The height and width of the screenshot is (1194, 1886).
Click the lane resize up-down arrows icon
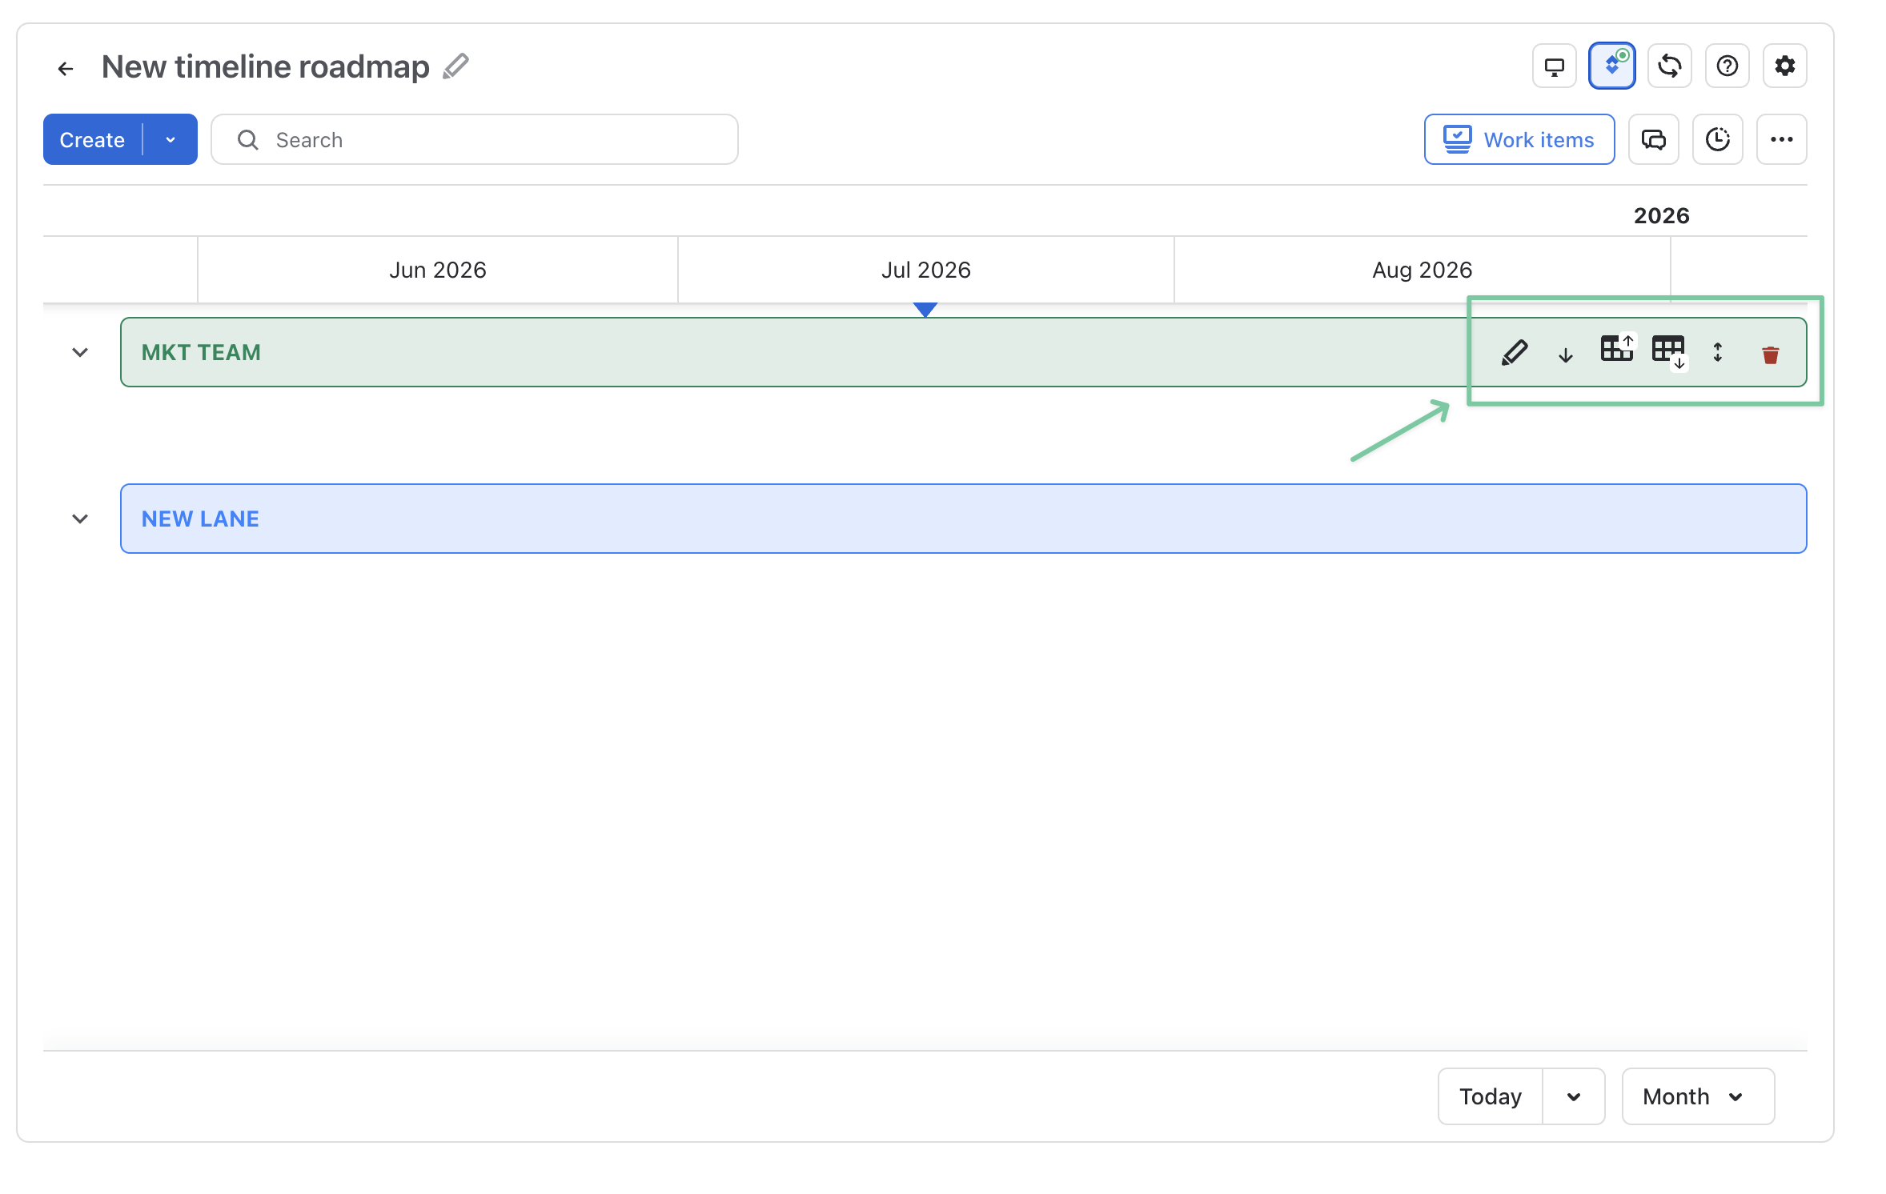pos(1718,353)
